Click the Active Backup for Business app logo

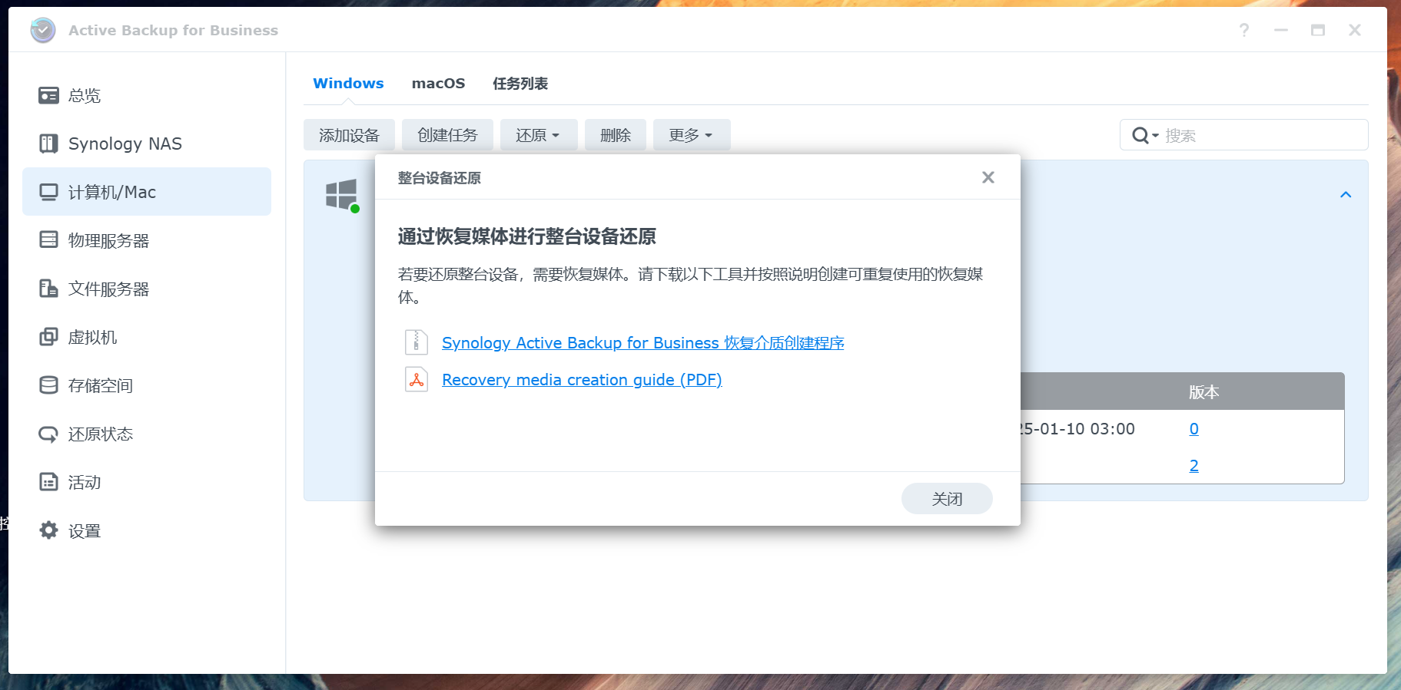pos(43,30)
